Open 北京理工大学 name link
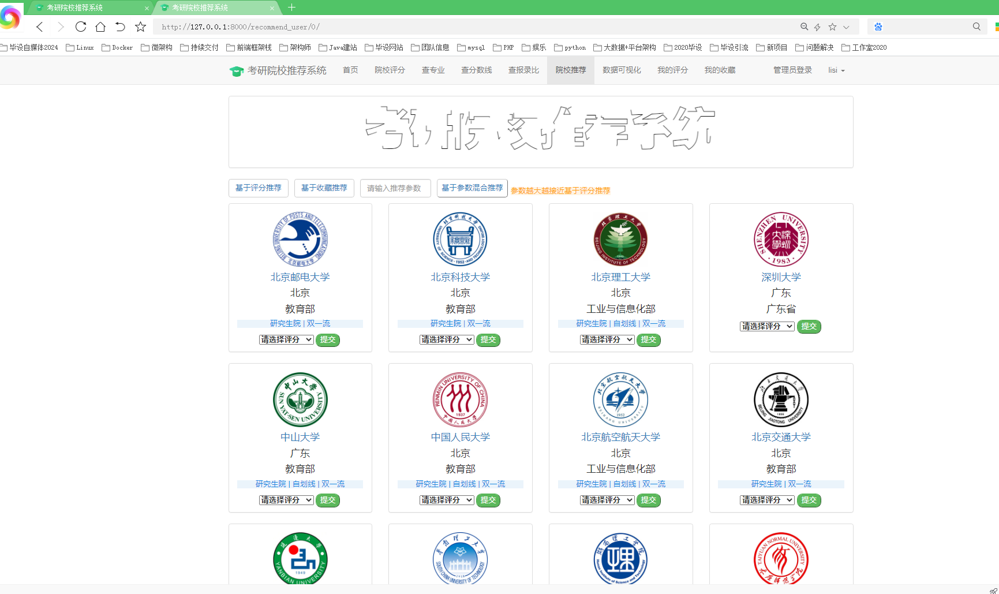This screenshot has width=999, height=594. [620, 277]
